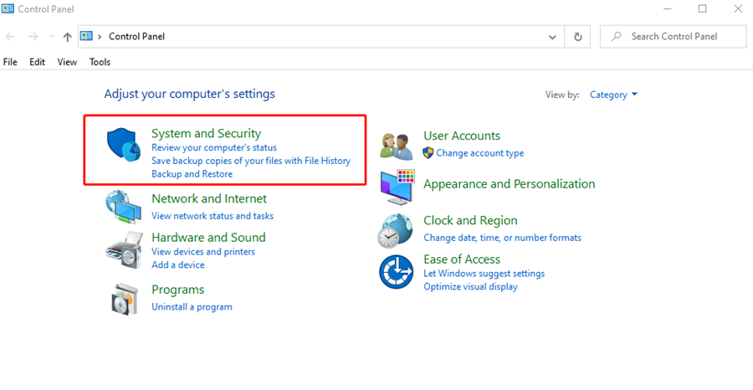
Task: Maximize the Control Panel window
Action: pyautogui.click(x=703, y=8)
